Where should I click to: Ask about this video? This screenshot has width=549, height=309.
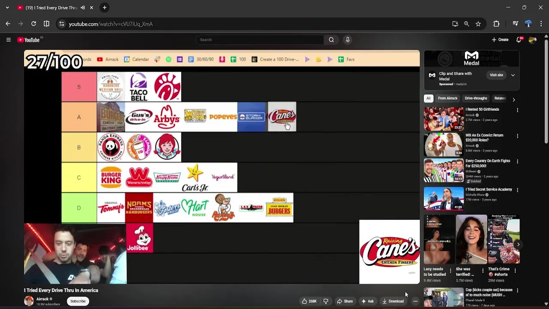pos(367,301)
